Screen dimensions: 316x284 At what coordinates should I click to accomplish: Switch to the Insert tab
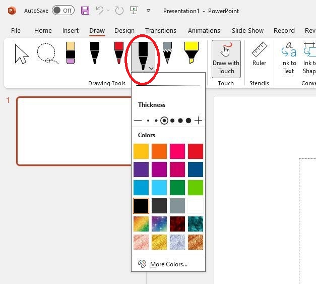coord(71,30)
